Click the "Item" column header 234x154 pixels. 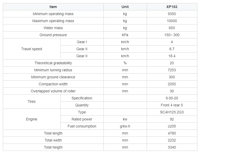53,7
